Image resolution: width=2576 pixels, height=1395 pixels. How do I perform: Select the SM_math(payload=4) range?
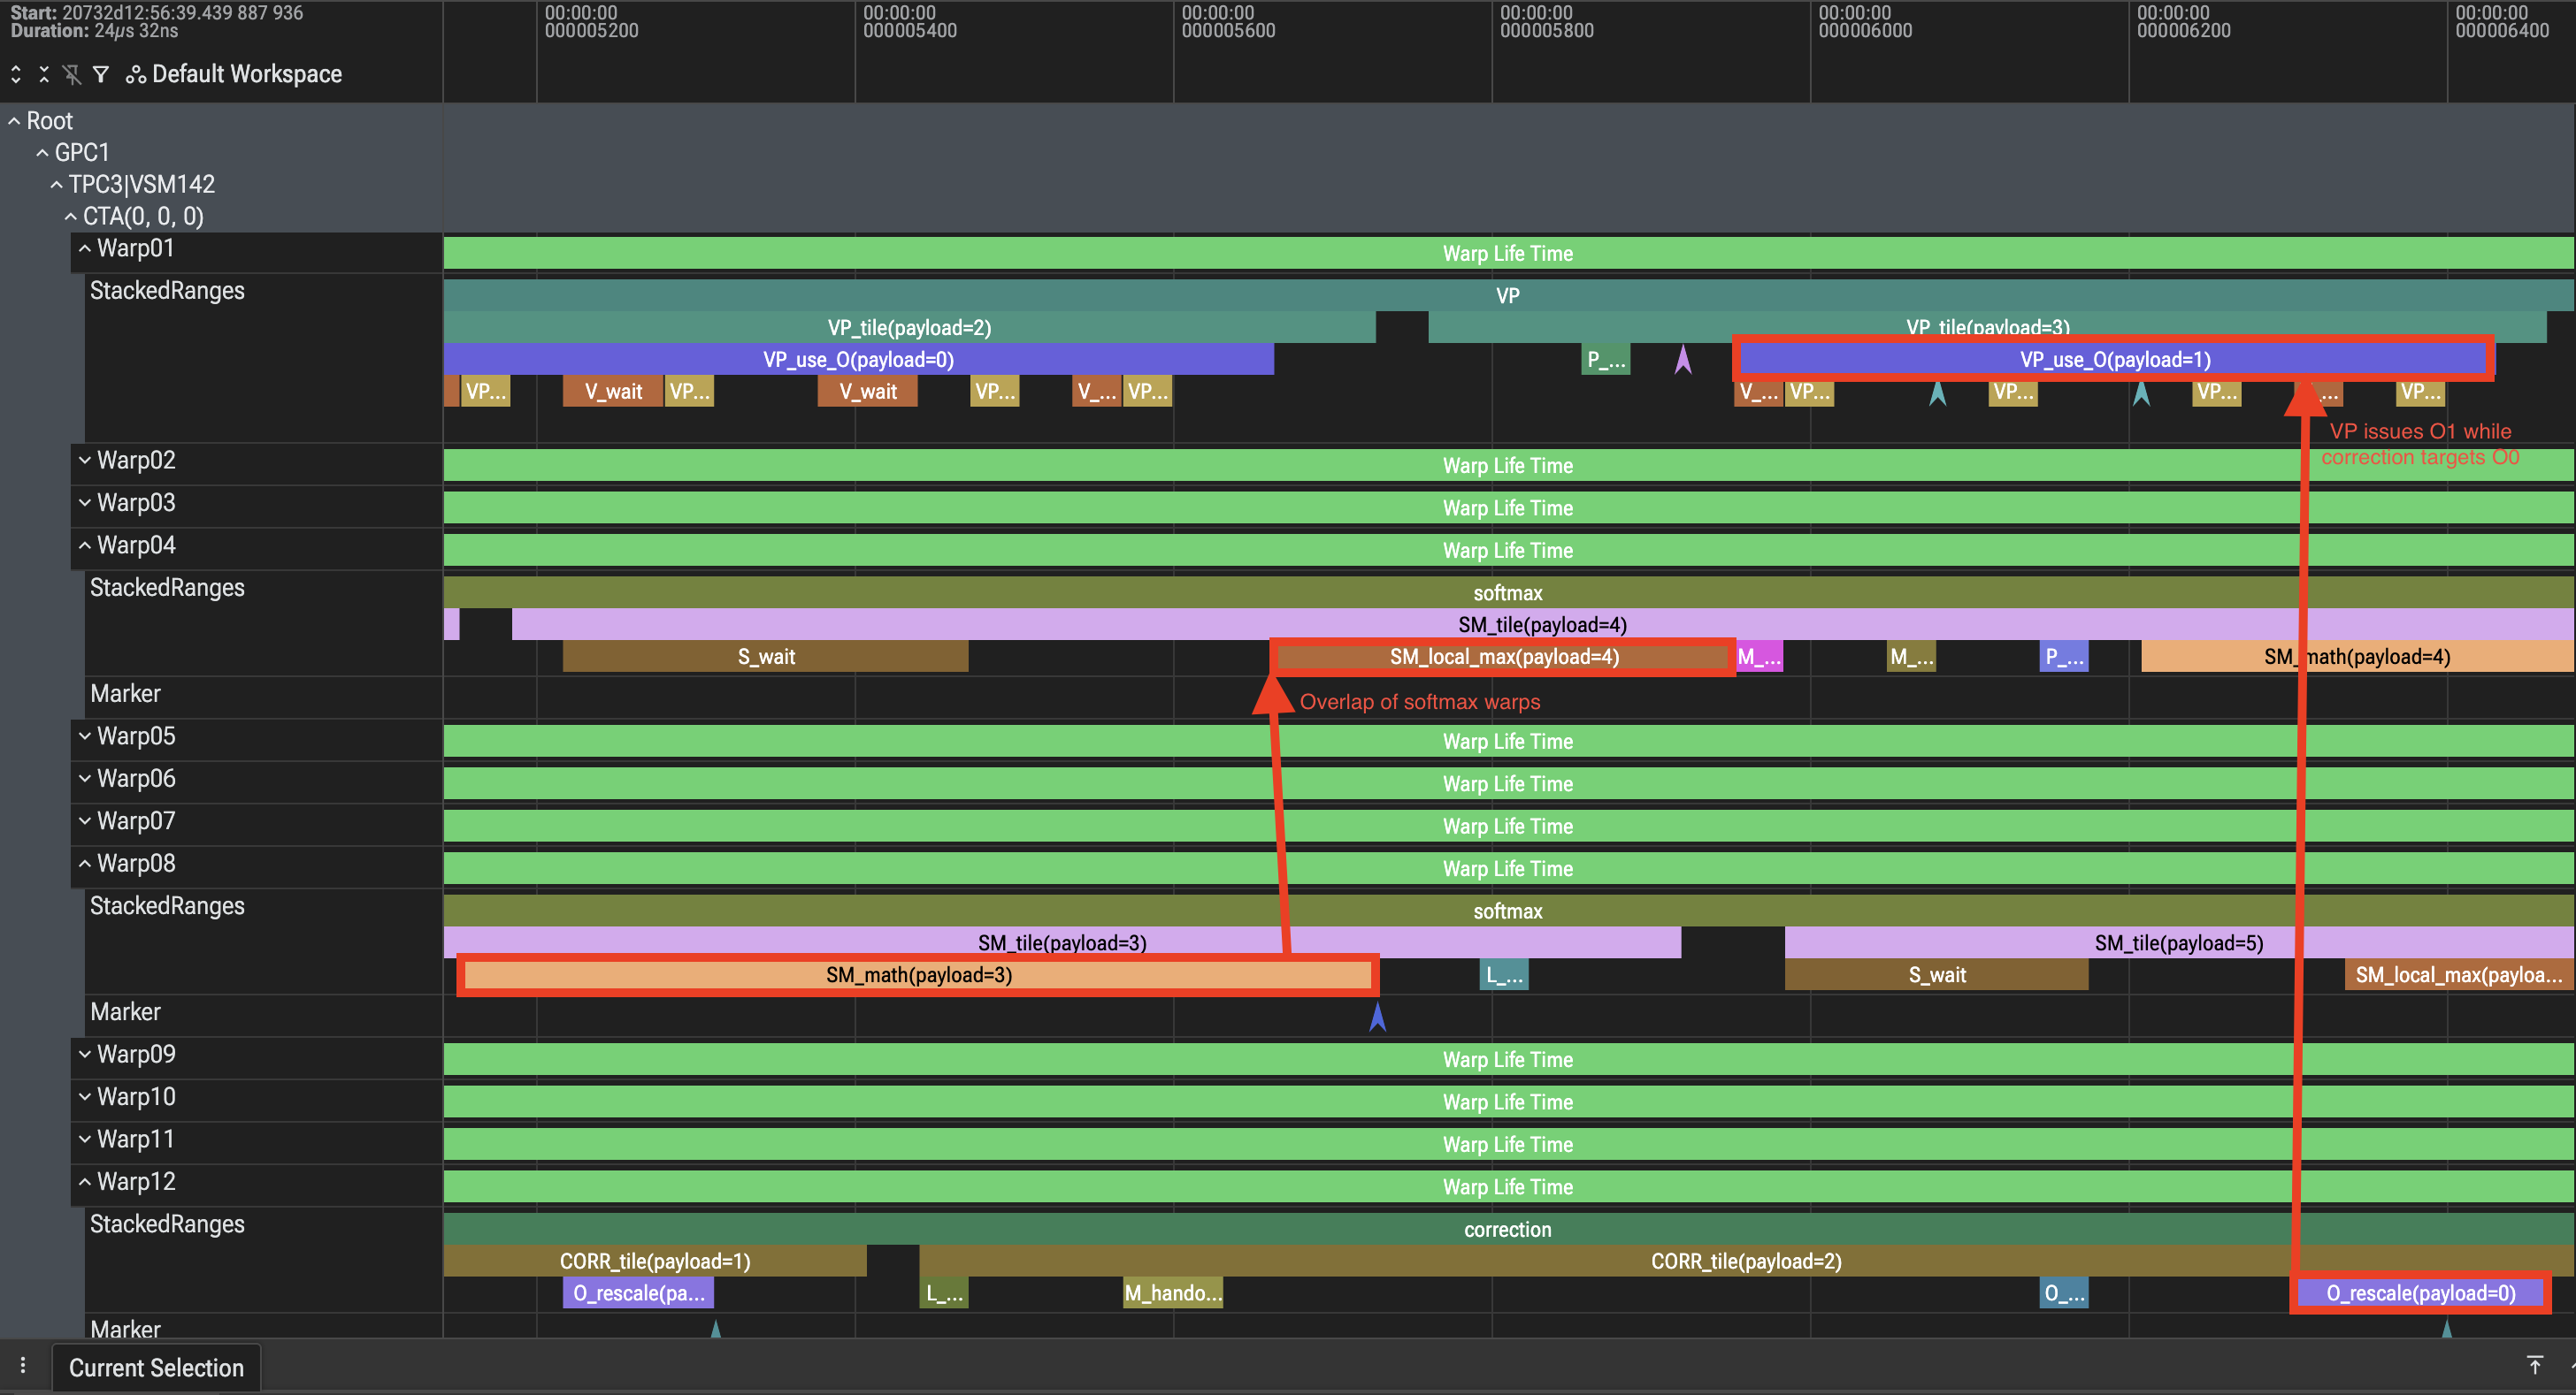(x=2357, y=657)
